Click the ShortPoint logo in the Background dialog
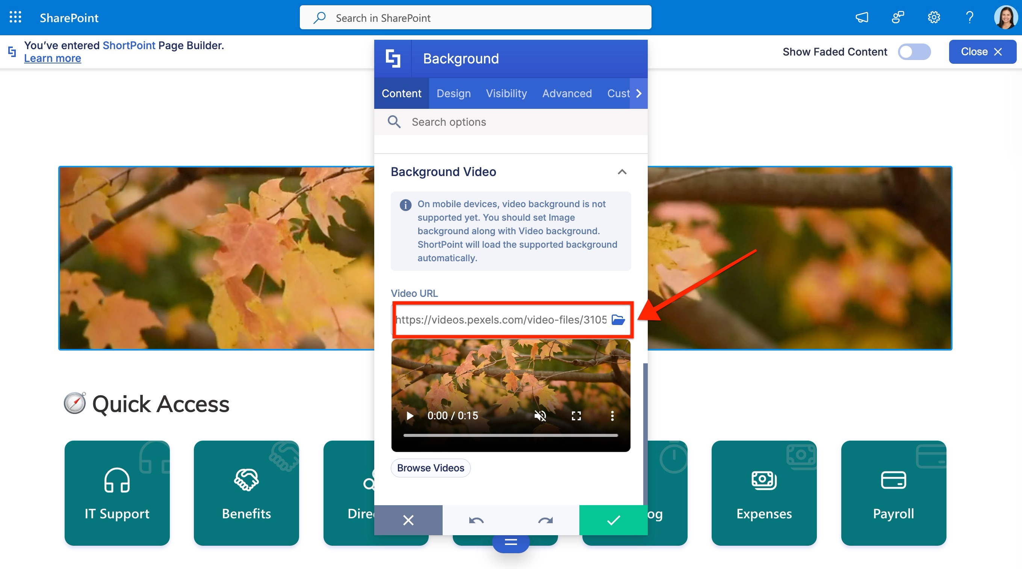Viewport: 1022px width, 569px height. [x=393, y=58]
